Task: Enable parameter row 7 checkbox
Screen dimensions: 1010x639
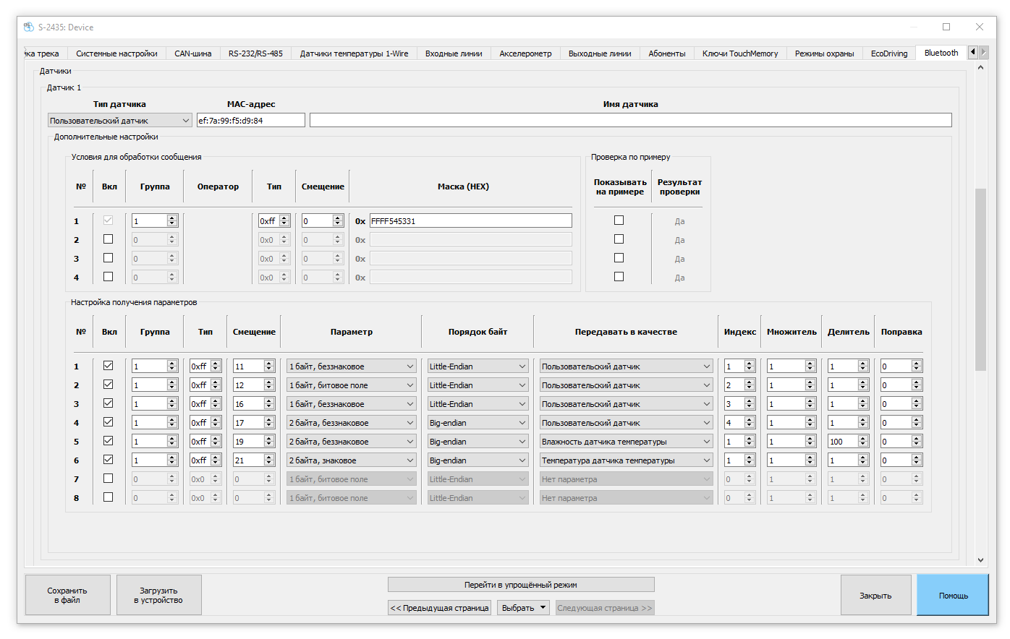Action: point(108,479)
